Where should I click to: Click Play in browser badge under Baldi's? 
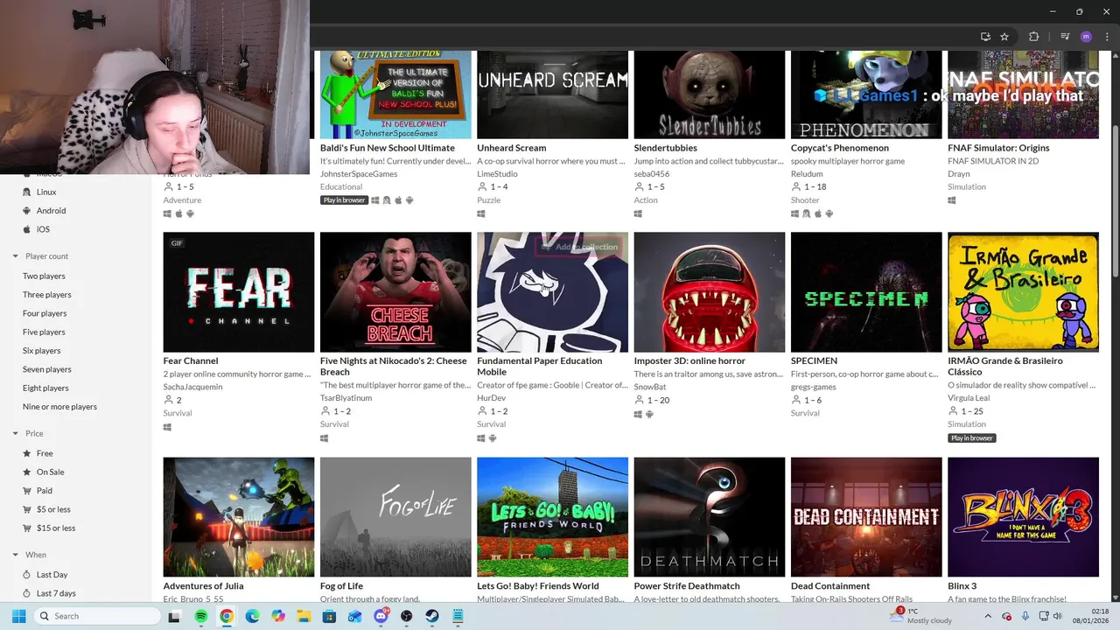point(344,200)
